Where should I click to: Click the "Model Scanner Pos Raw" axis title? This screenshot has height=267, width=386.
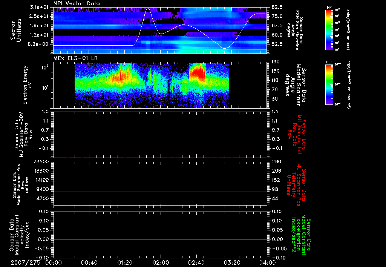(x=21, y=185)
